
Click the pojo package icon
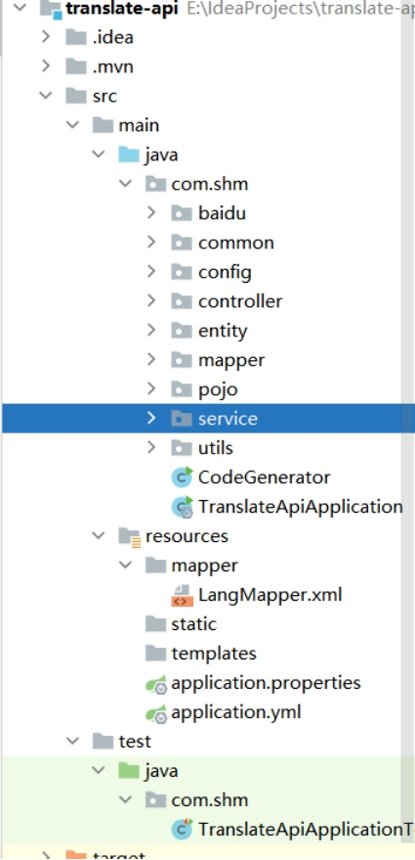(182, 388)
